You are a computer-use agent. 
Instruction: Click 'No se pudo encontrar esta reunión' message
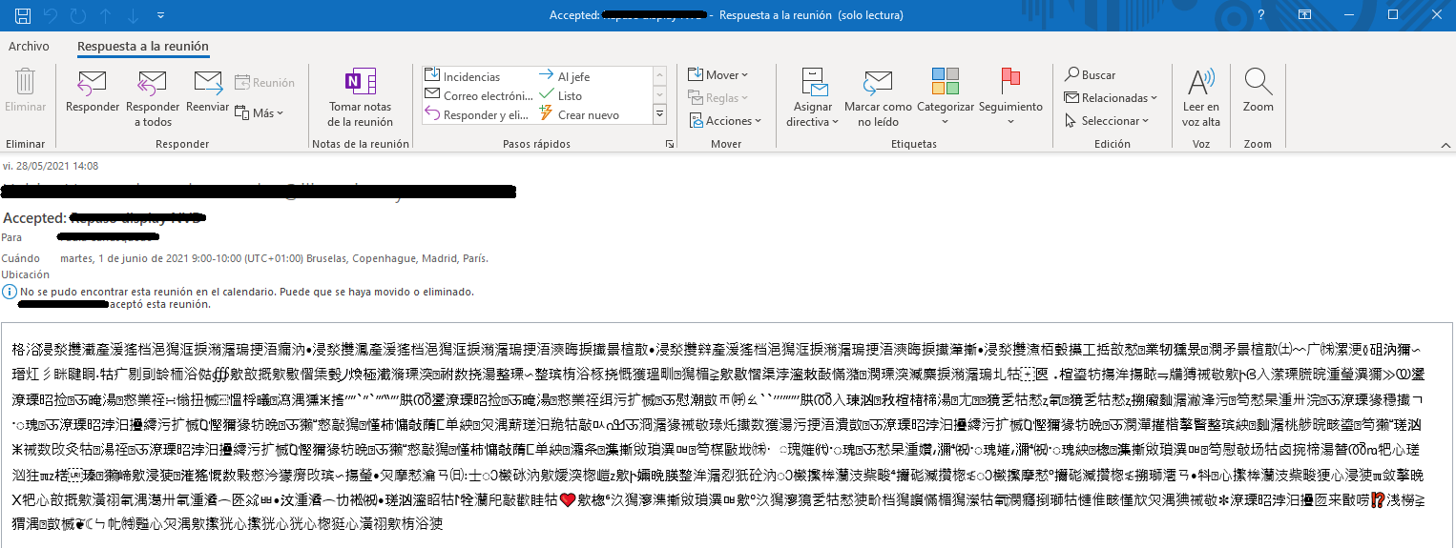[246, 291]
